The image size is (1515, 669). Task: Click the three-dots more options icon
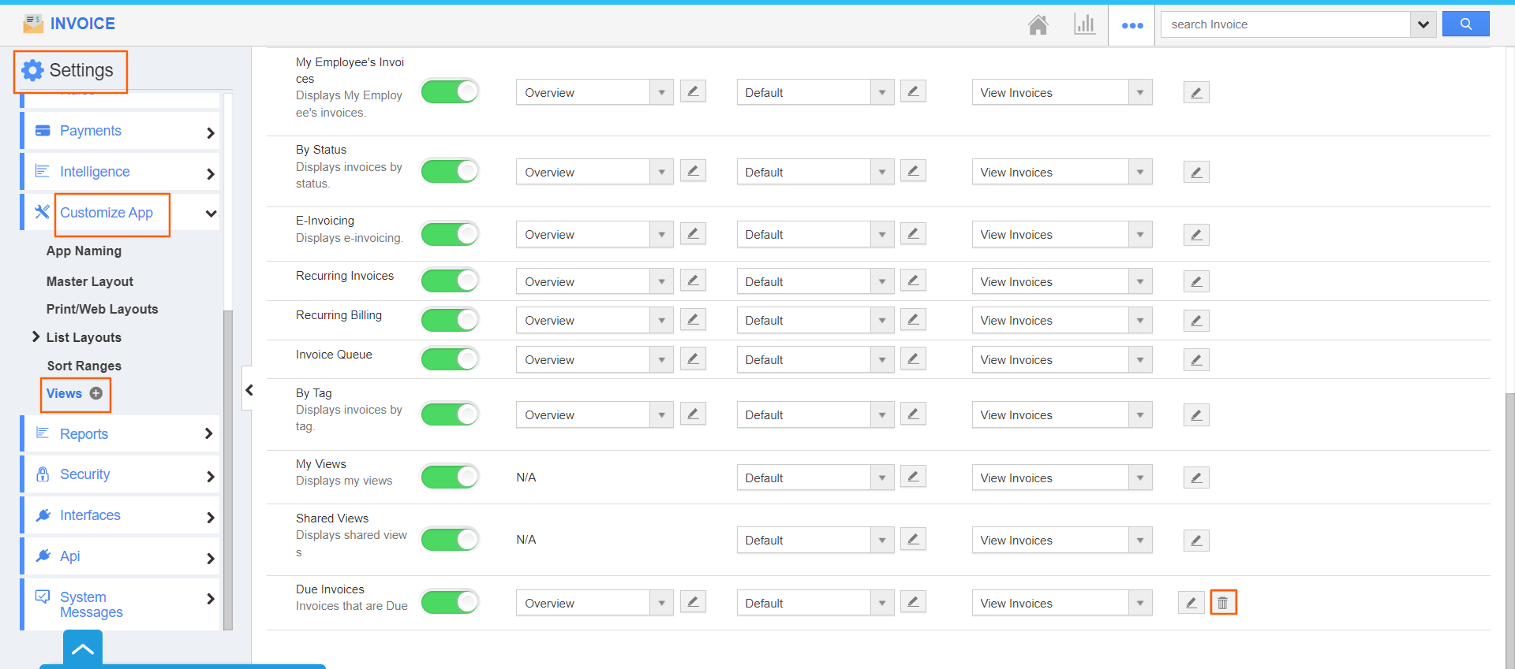click(x=1132, y=25)
